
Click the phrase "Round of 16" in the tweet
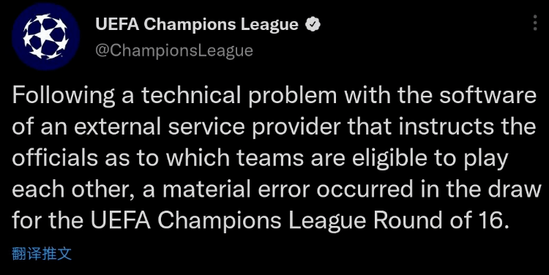coord(438,220)
